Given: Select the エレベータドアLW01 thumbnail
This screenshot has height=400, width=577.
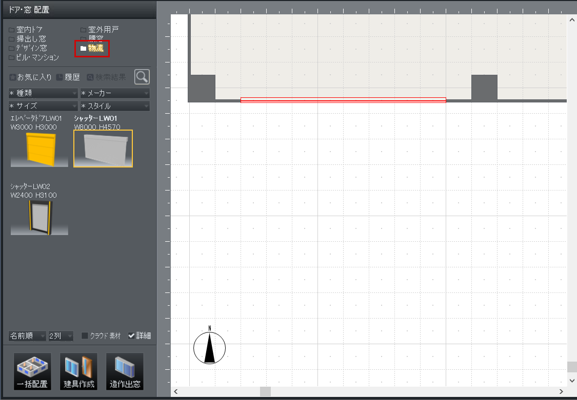Looking at the screenshot, I should 39,149.
